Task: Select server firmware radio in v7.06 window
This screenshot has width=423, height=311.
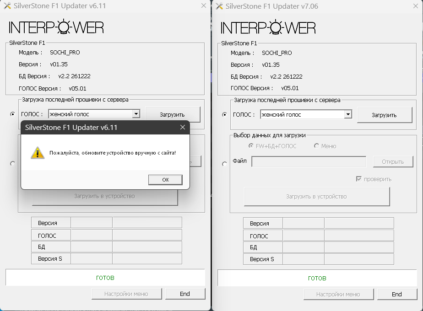Action: (x=224, y=115)
